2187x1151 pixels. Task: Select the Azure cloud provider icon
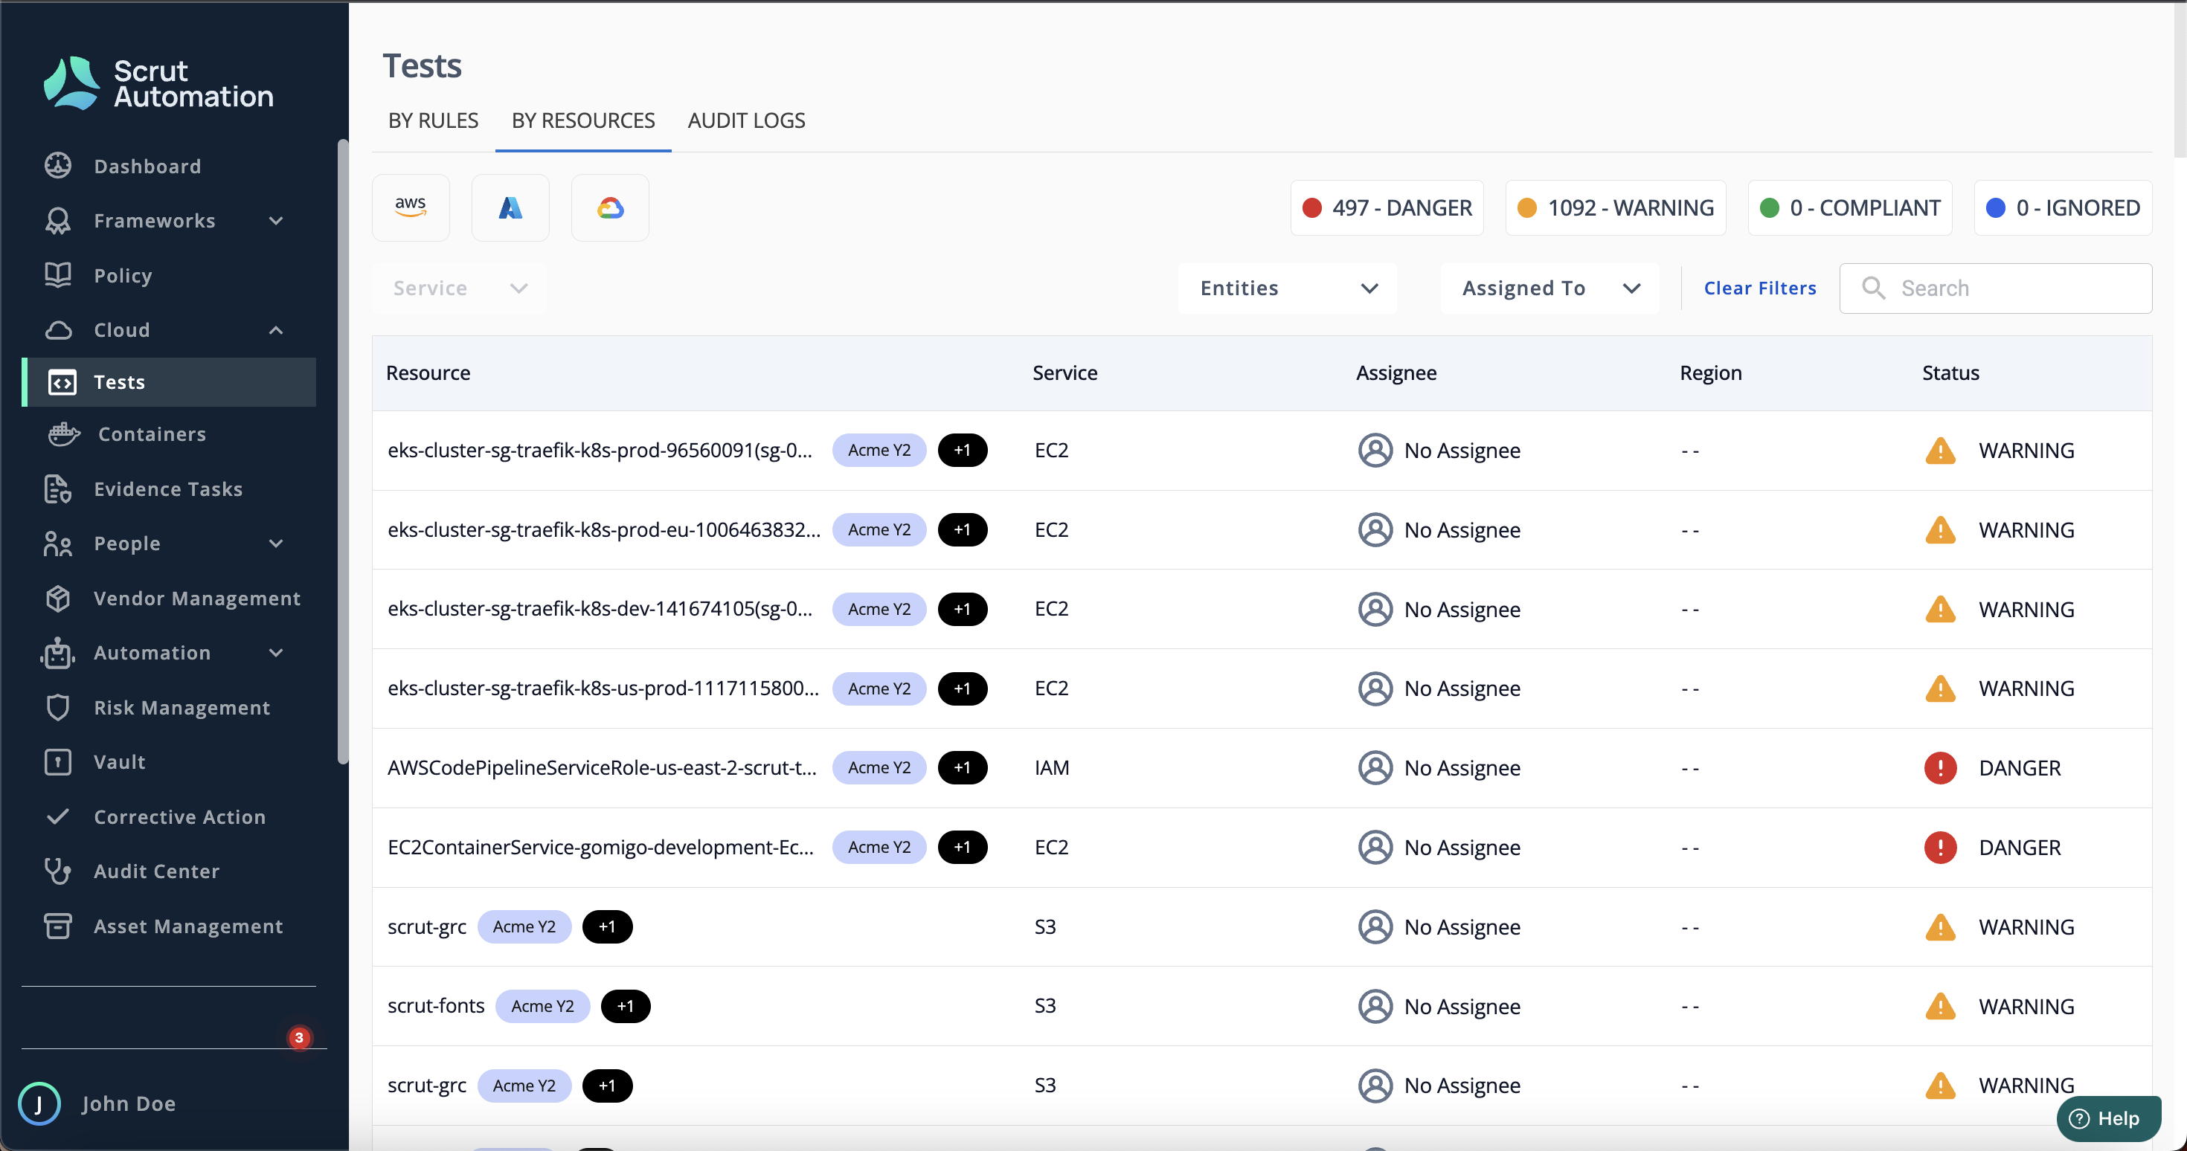[510, 207]
